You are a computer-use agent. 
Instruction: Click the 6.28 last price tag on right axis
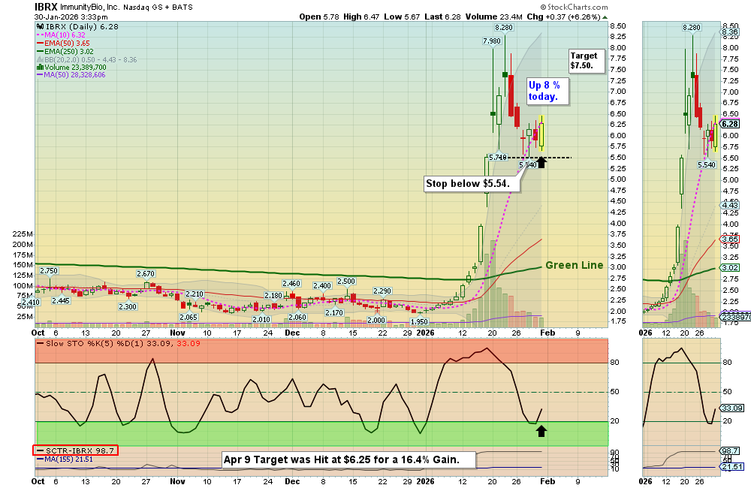pos(730,124)
